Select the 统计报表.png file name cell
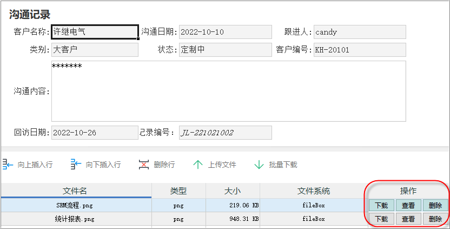This screenshot has width=450, height=229. [x=76, y=219]
